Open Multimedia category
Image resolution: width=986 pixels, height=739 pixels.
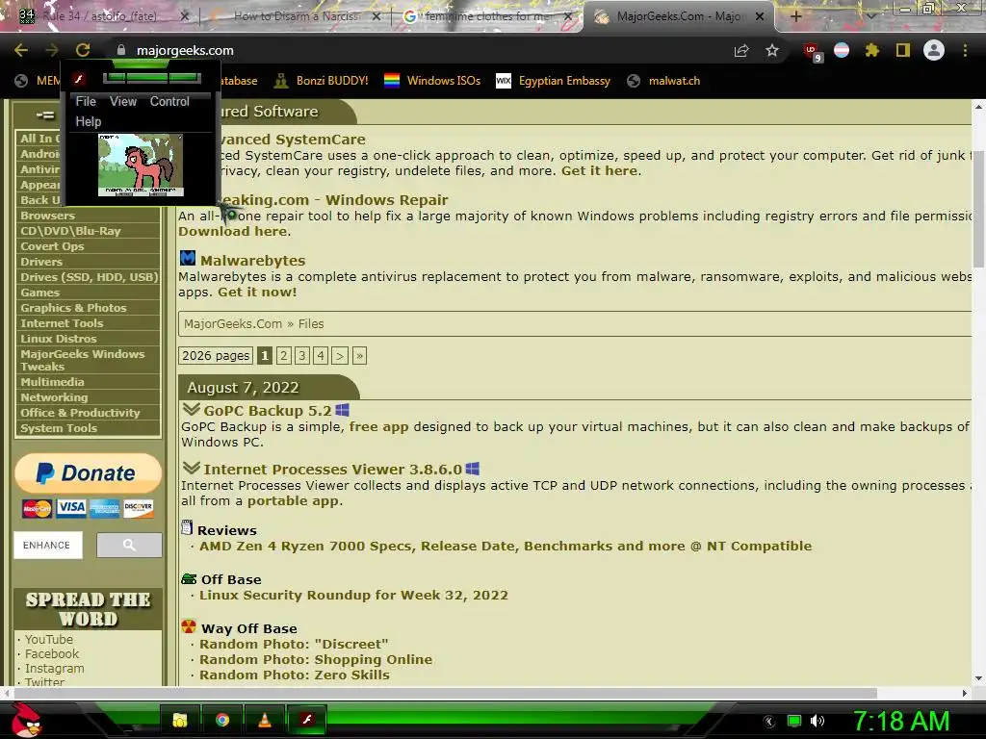[x=88, y=382]
